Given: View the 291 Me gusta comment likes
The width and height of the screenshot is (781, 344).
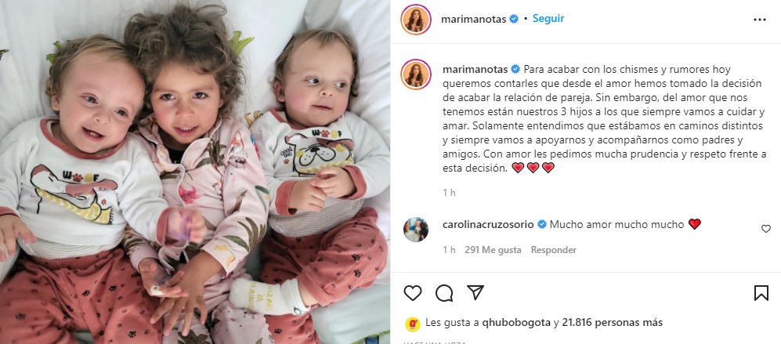Looking at the screenshot, I should point(493,250).
